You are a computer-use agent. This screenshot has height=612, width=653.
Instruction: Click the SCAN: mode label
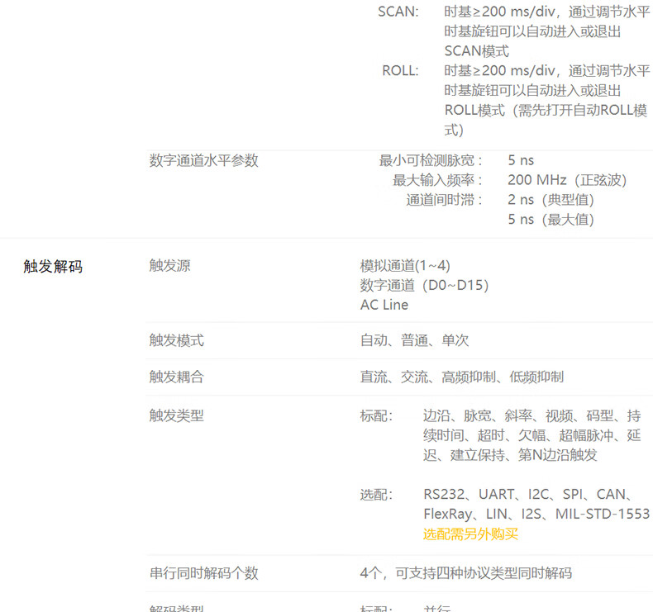pyautogui.click(x=398, y=12)
